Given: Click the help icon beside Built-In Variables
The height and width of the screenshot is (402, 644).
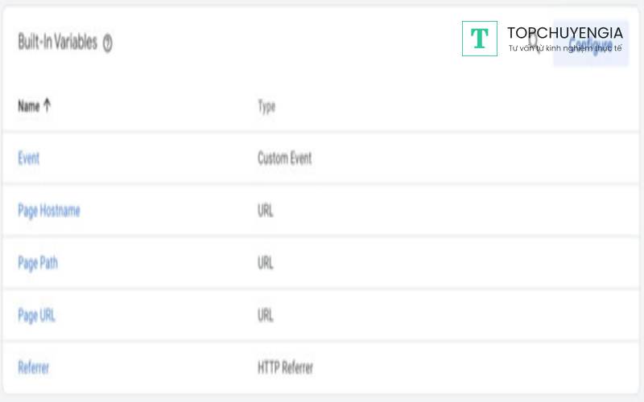Looking at the screenshot, I should pos(108,43).
